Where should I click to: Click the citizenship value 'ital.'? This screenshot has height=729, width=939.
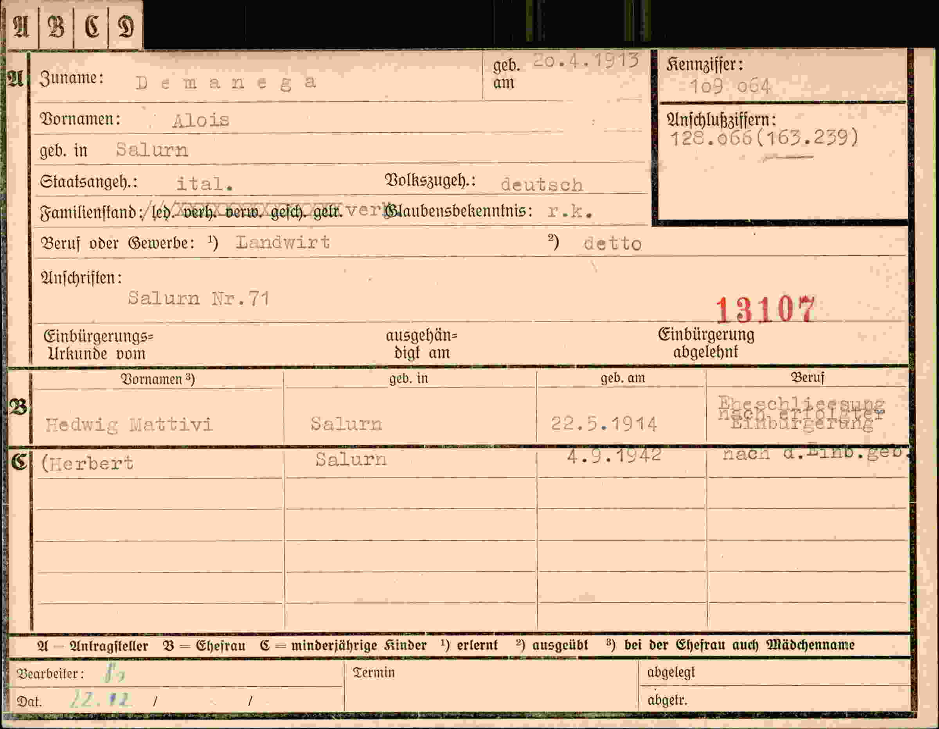click(205, 184)
